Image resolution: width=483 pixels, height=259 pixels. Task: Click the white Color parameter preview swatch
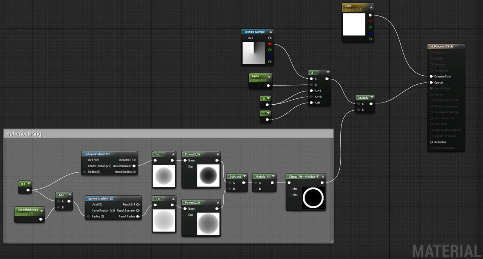pyautogui.click(x=354, y=24)
